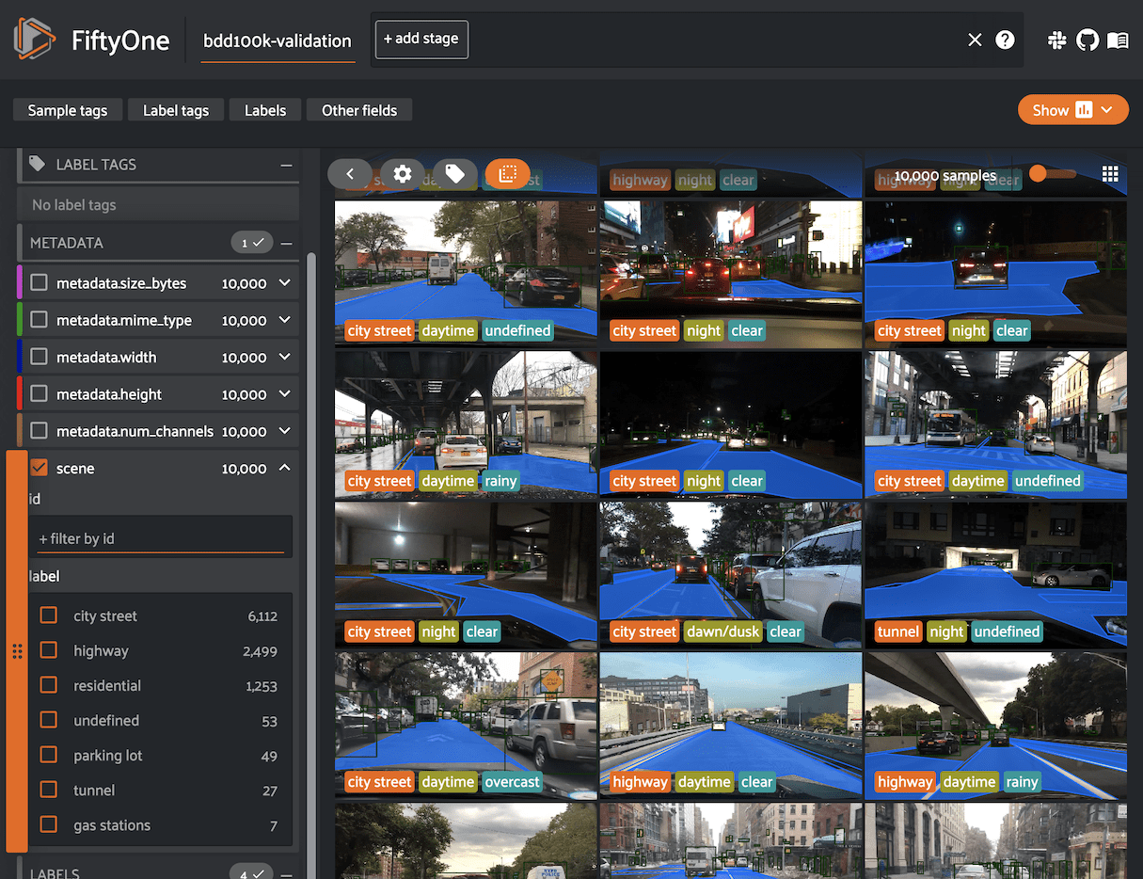
Task: Open the Slack community icon
Action: click(1056, 40)
